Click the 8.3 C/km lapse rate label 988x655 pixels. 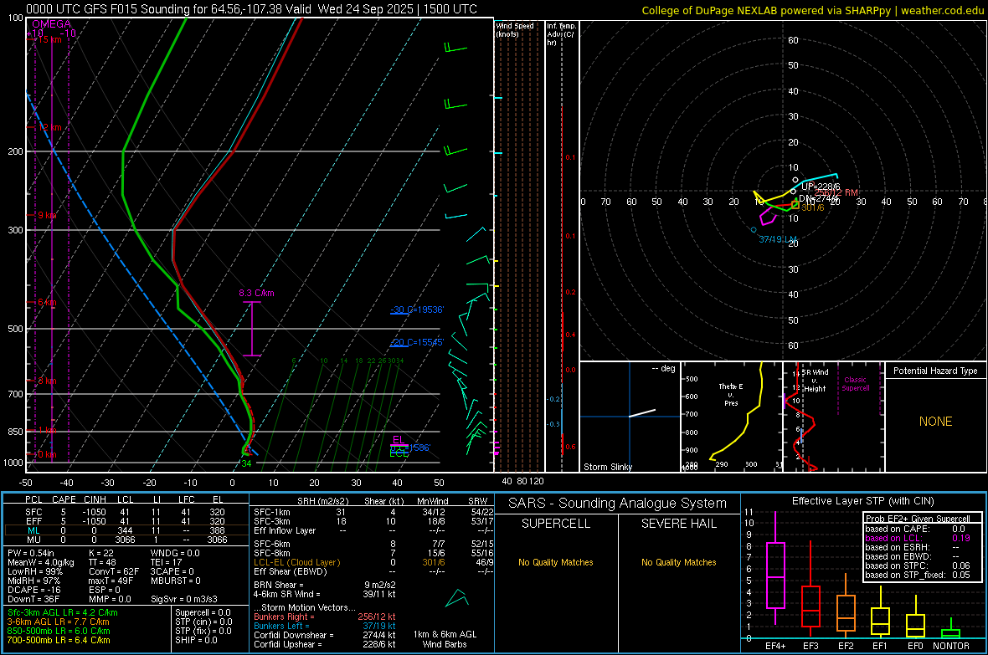click(256, 293)
